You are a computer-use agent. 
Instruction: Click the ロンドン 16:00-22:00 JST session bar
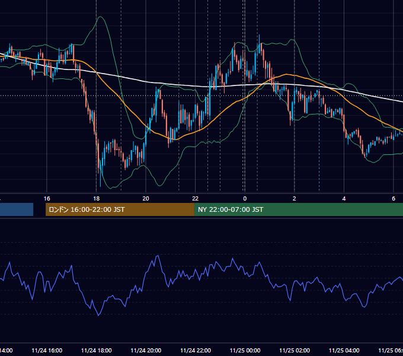click(x=120, y=209)
